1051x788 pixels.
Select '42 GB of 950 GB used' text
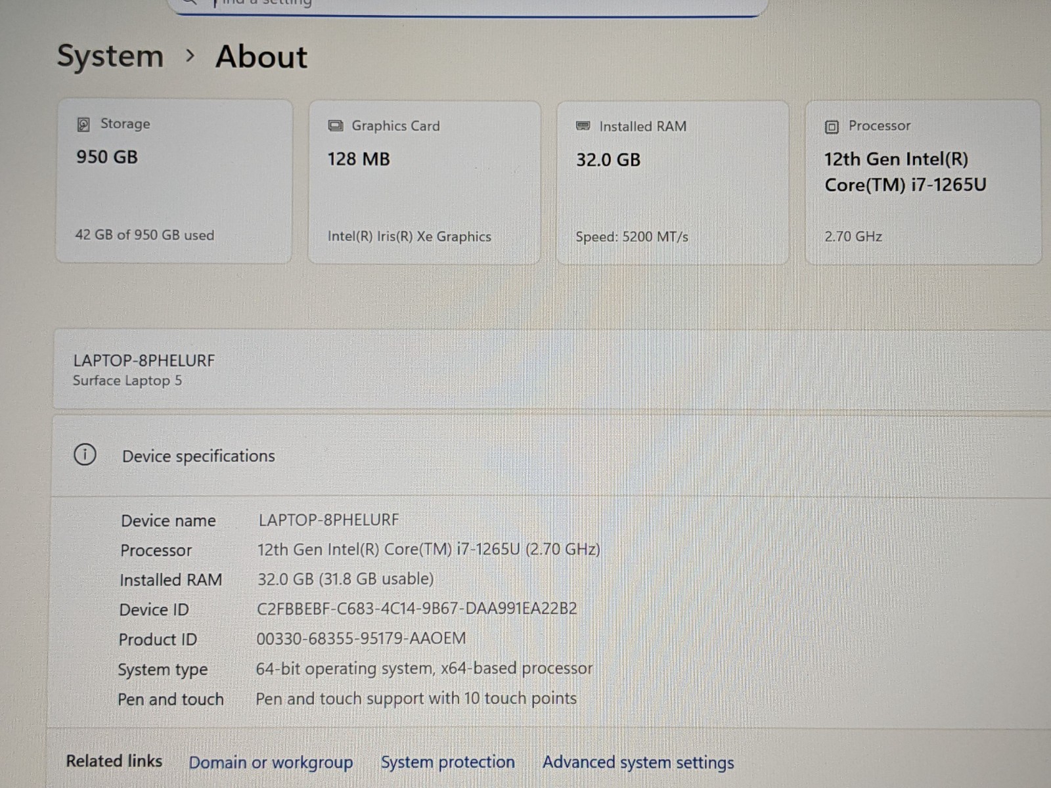coord(145,235)
